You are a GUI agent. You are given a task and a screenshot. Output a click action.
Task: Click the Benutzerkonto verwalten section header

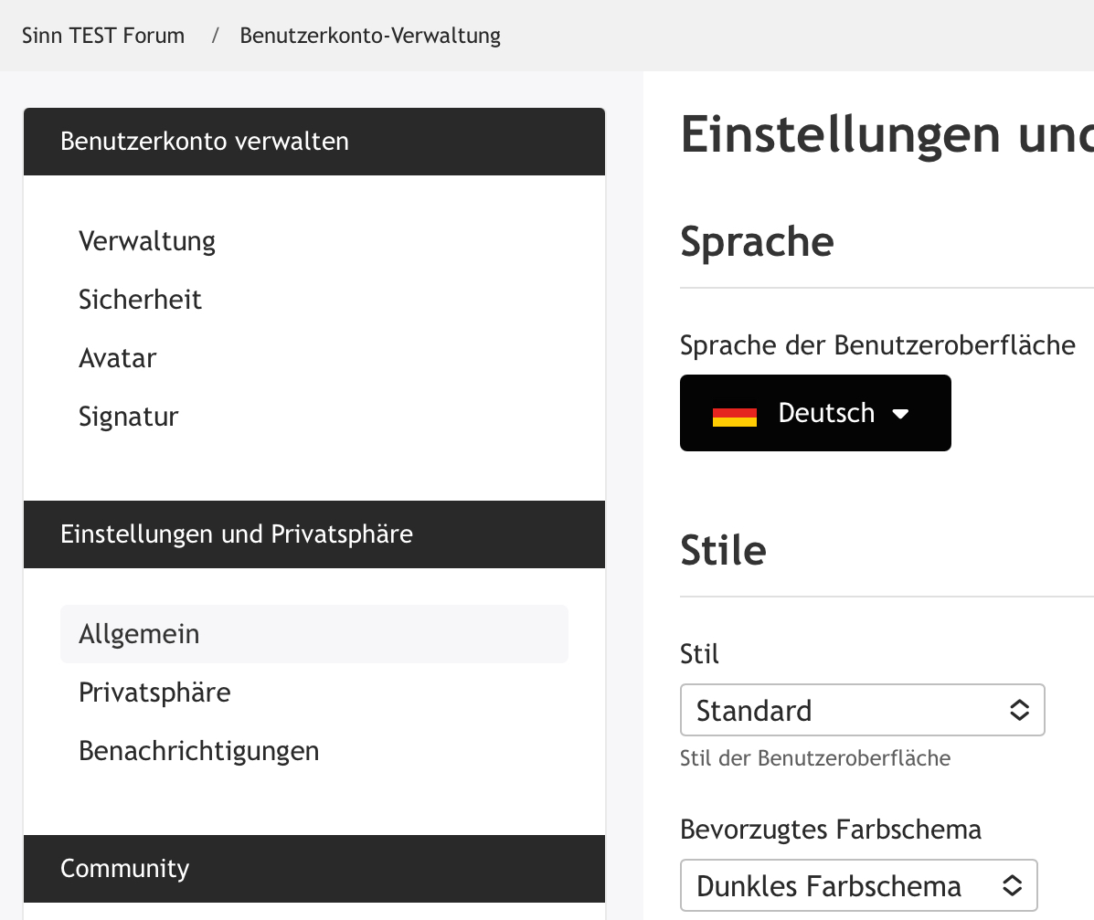click(x=205, y=142)
